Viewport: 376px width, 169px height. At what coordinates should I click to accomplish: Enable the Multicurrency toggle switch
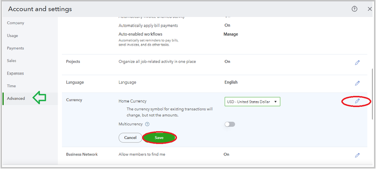point(230,124)
